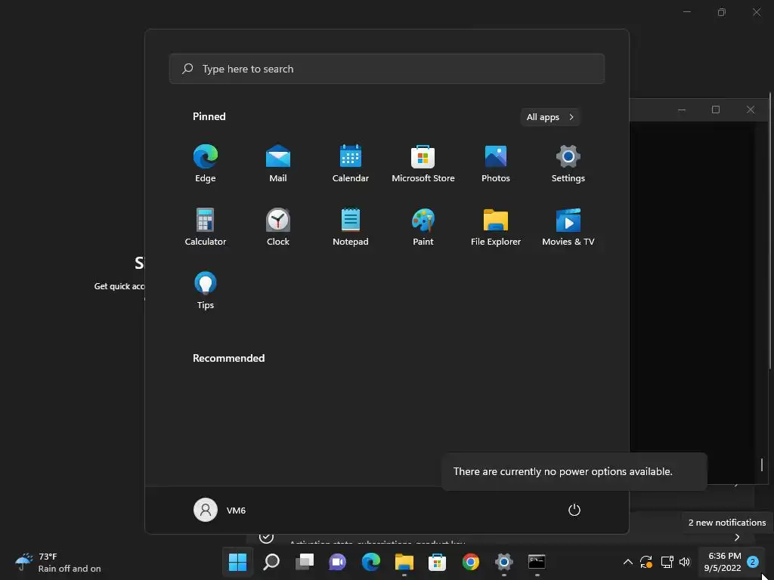The height and width of the screenshot is (580, 774).
Task: Open the Tips app
Action: click(x=206, y=291)
